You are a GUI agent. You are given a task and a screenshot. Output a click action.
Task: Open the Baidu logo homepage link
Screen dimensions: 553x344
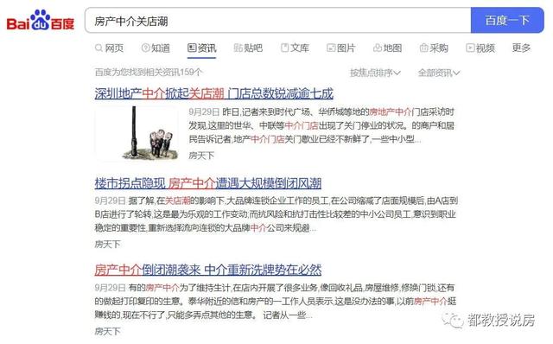pos(41,21)
